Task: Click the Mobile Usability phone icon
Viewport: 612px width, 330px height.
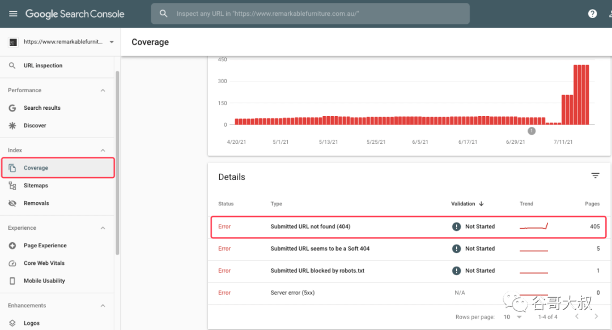Action: pyautogui.click(x=12, y=281)
